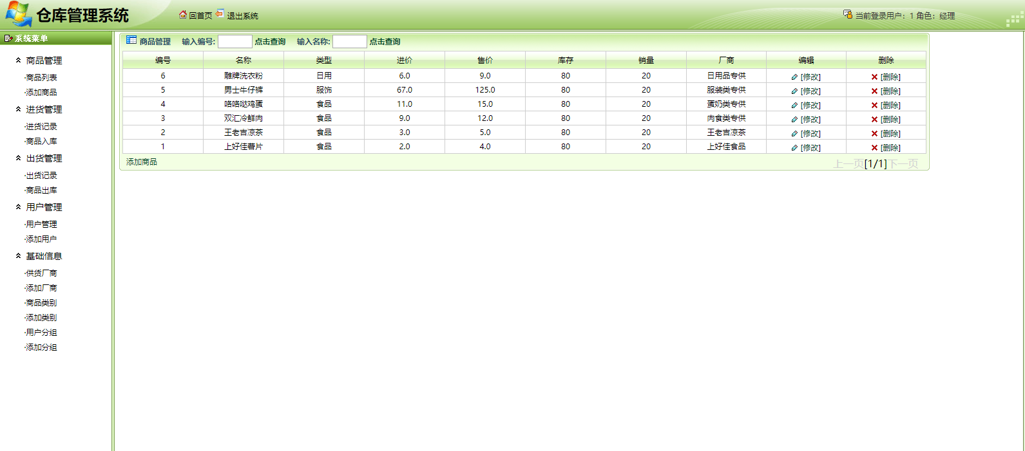Open 商品出库 in the sidebar

click(x=41, y=190)
